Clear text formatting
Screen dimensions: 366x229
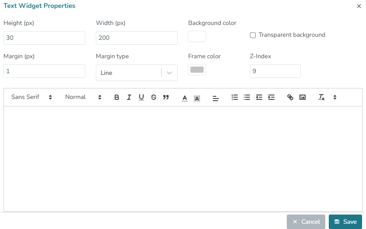coord(321,97)
